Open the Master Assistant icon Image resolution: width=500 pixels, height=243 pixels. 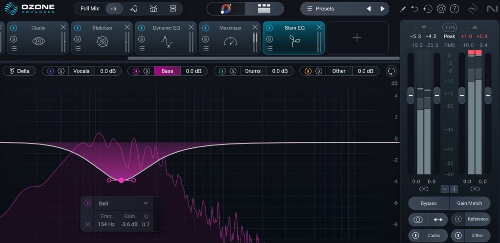tap(226, 9)
